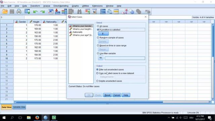Click the Height cell showing 190.00
Viewport: 215px width, 121px height.
coord(34,36)
